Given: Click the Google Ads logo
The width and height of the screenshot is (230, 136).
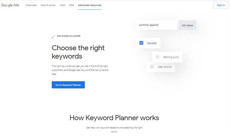Looking at the screenshot, I should [10, 5].
